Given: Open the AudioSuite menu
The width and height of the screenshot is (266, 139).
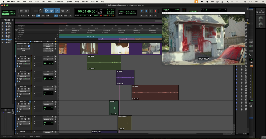Looking at the screenshot, I should [59, 2].
